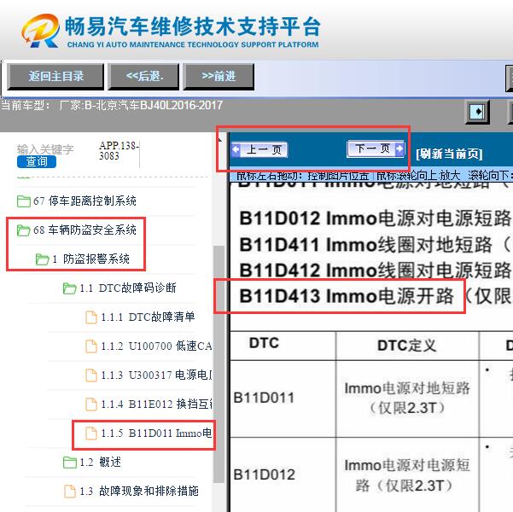
Task: Click document icon of 1.1.2 U100700
Action: click(91, 346)
